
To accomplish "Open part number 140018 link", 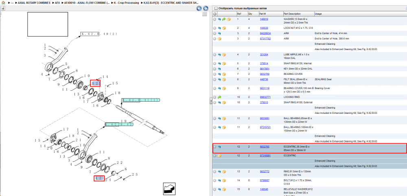I will tap(264, 19).
